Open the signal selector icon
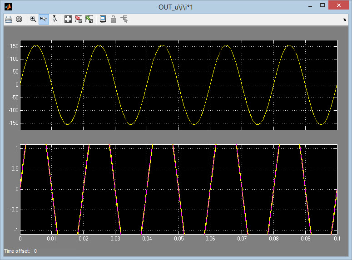Image resolution: width=352 pixels, height=260 pixels. tap(124, 20)
